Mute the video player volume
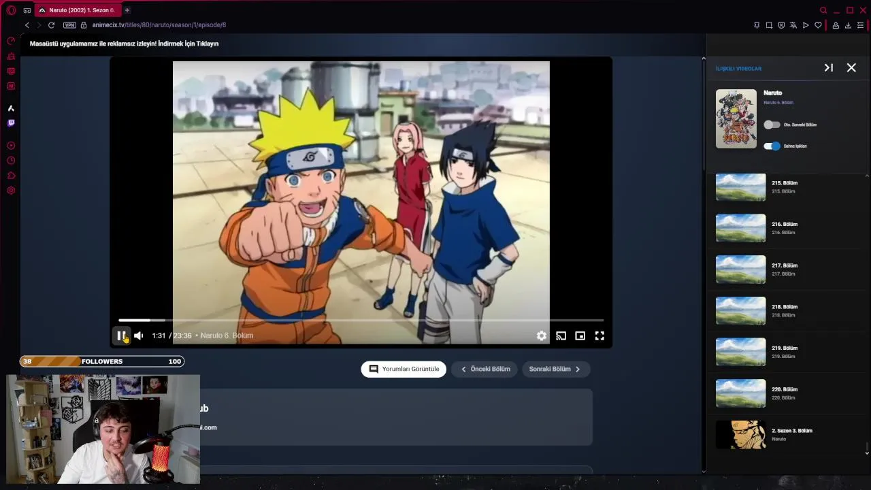The height and width of the screenshot is (490, 871). pyautogui.click(x=139, y=336)
